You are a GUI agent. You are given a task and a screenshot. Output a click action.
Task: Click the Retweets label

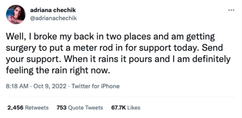[x=37, y=107]
